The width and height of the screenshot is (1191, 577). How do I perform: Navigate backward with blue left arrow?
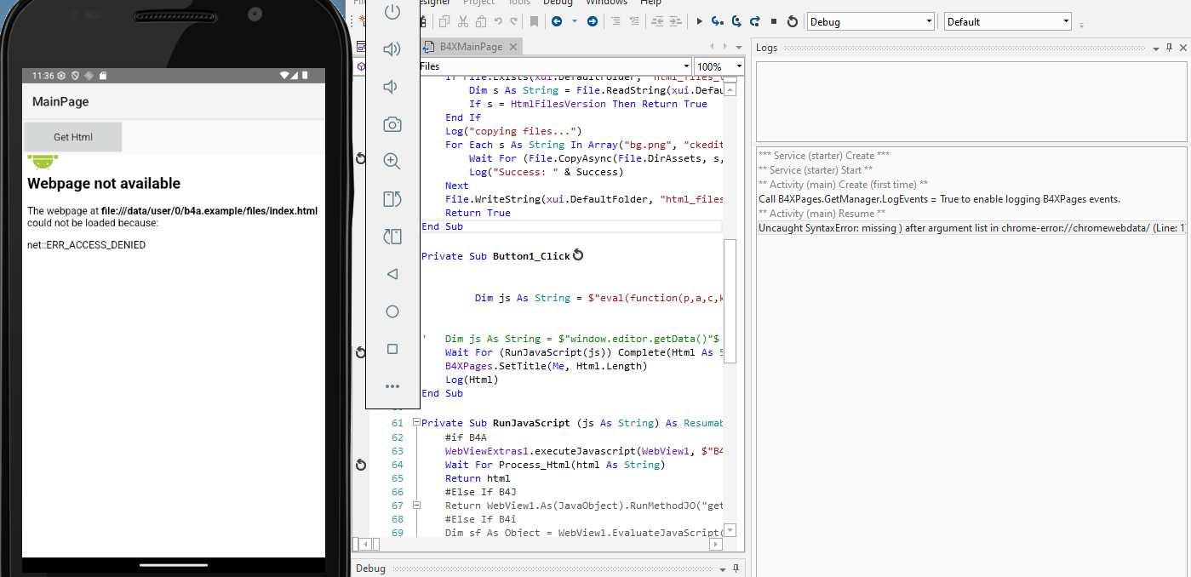556,21
